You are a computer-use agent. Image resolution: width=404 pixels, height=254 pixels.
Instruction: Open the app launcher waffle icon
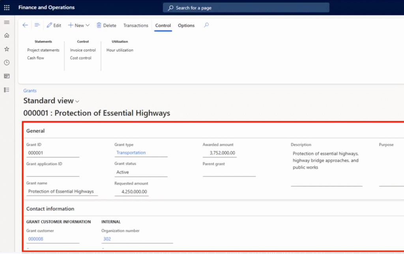pyautogui.click(x=7, y=7)
